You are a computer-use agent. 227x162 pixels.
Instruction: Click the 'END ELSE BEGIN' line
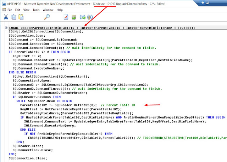tap(22, 72)
